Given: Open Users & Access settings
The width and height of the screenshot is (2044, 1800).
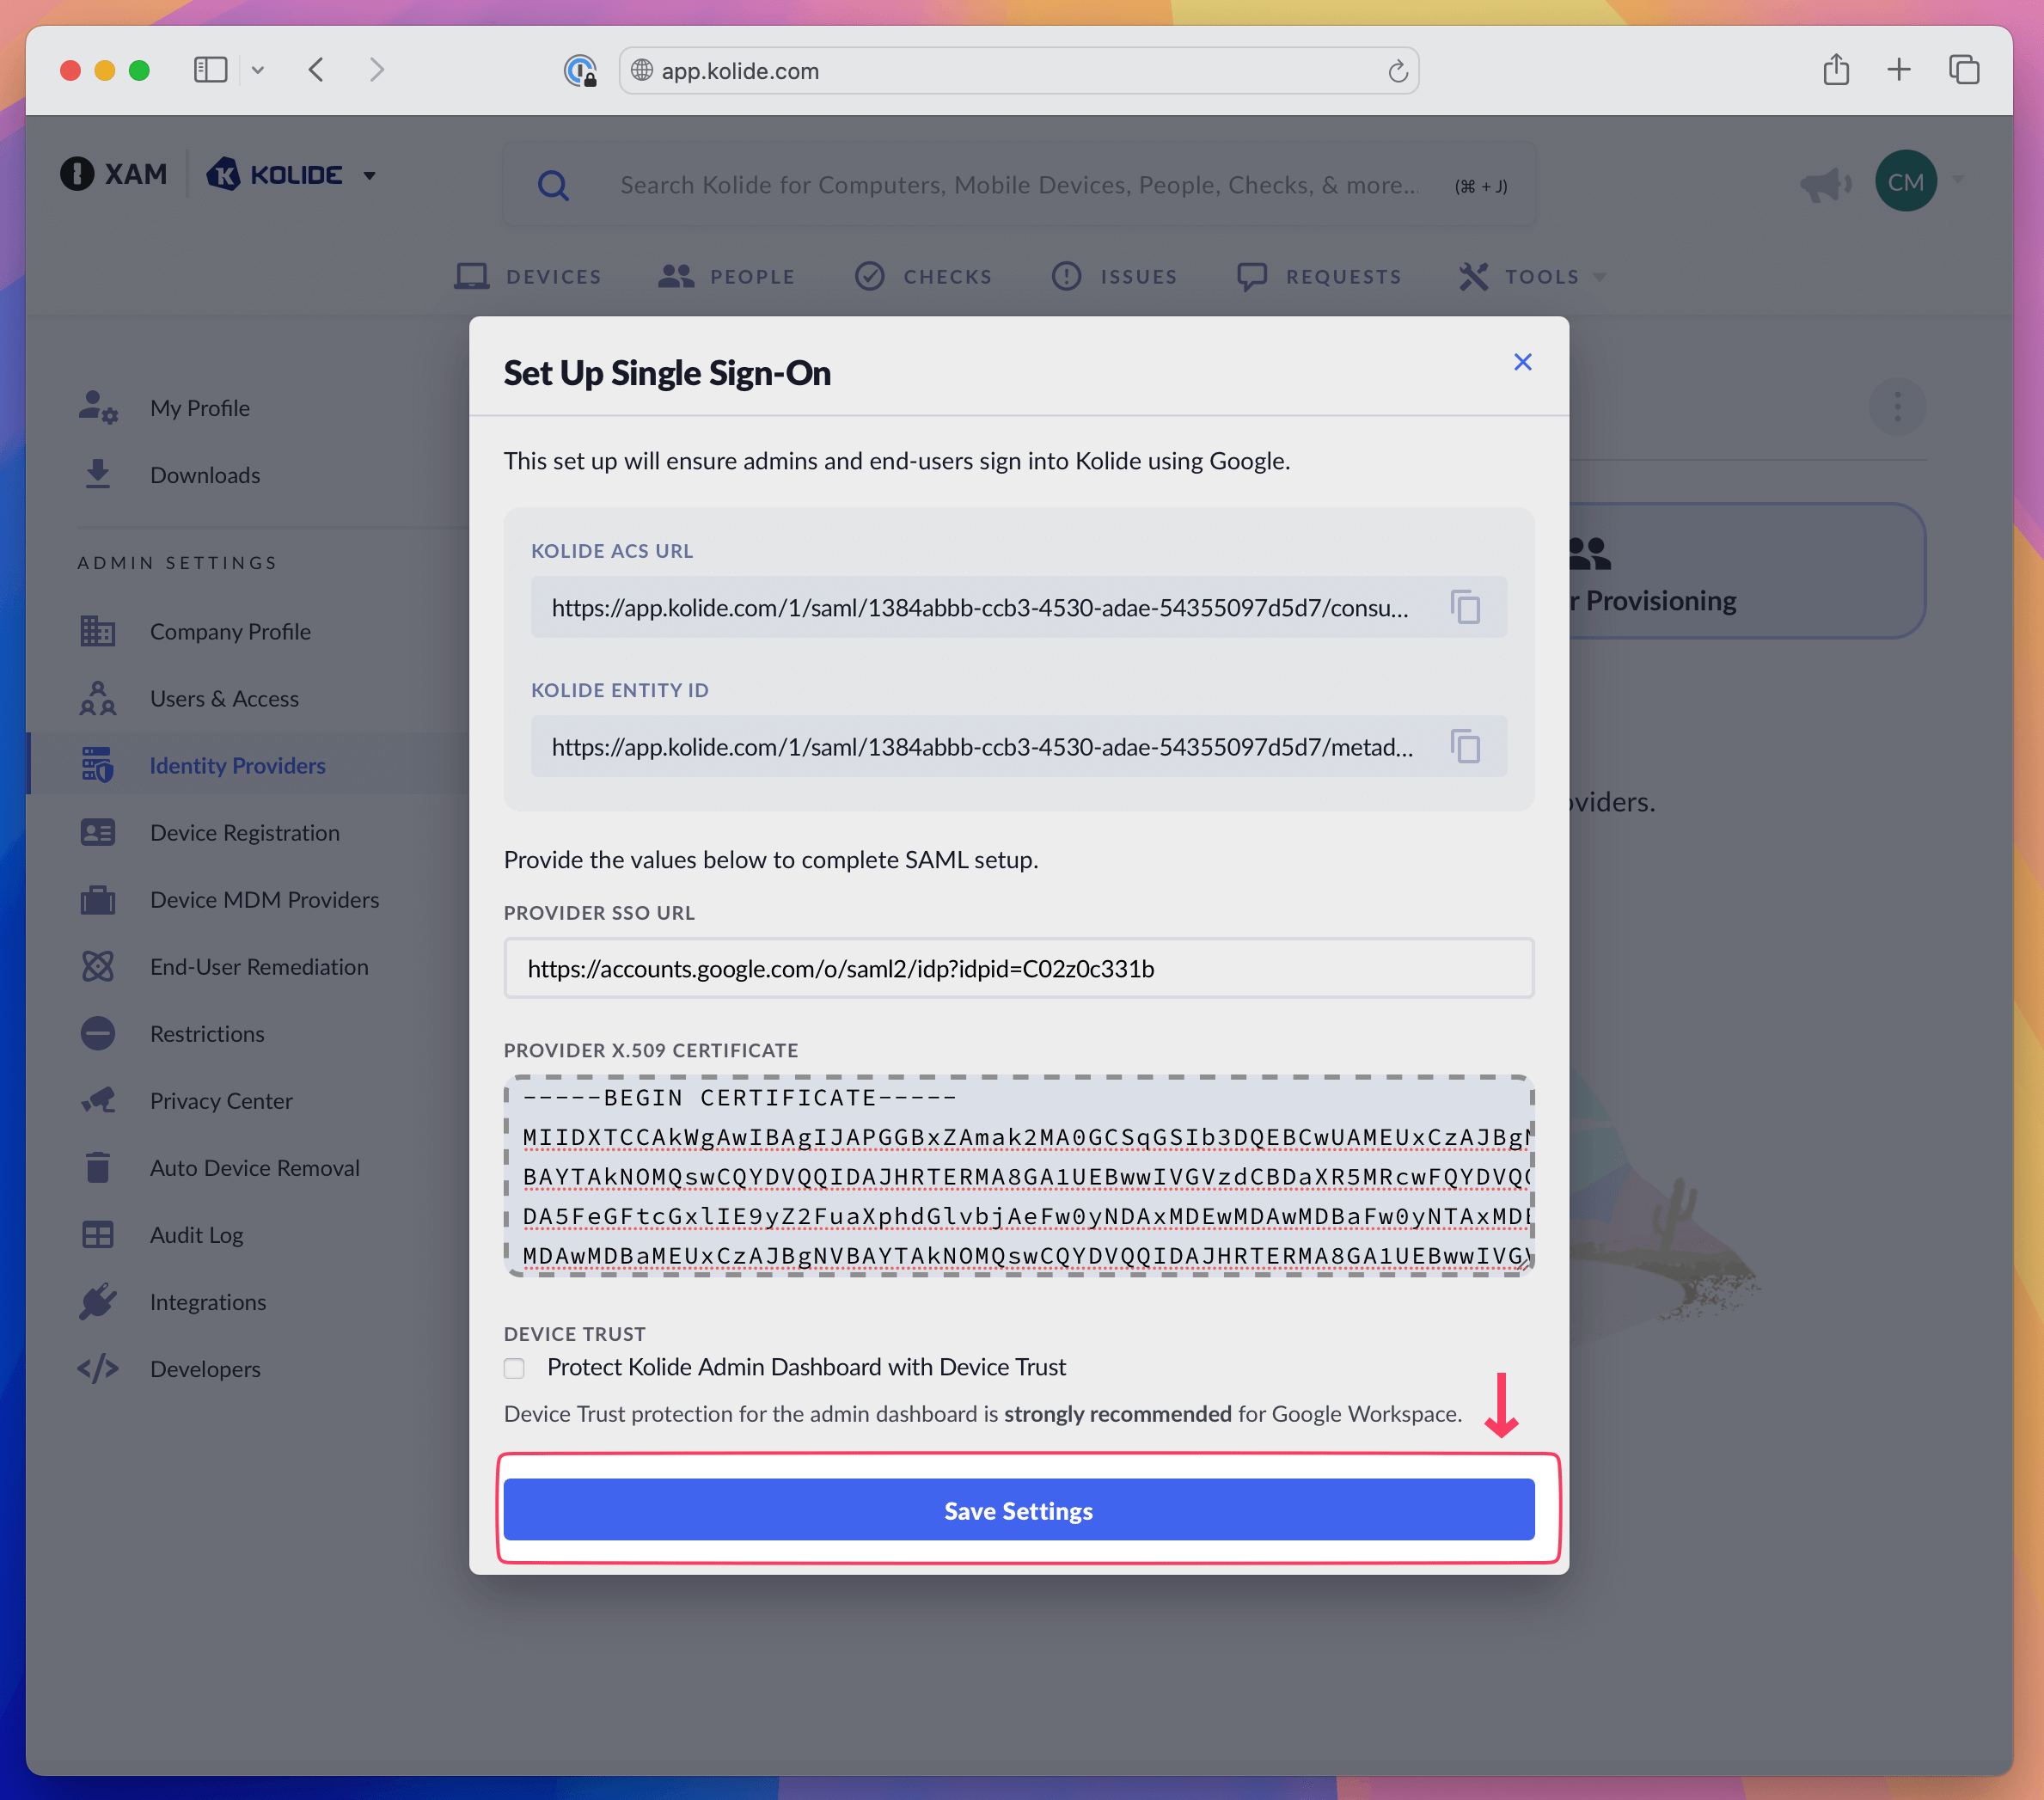Looking at the screenshot, I should tap(224, 698).
